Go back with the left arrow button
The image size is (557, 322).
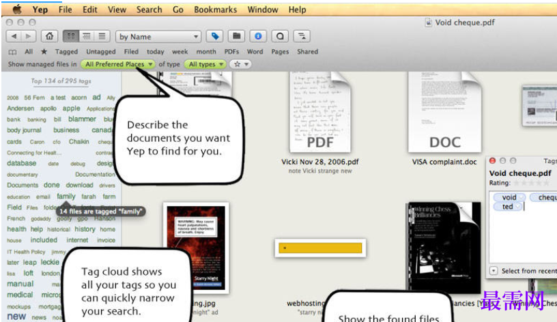(14, 36)
